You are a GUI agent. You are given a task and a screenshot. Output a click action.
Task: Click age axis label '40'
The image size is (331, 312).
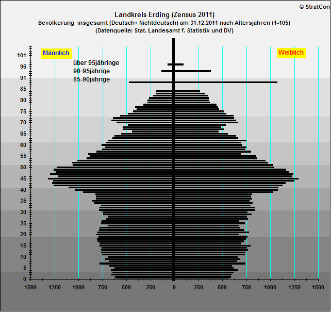point(23,190)
